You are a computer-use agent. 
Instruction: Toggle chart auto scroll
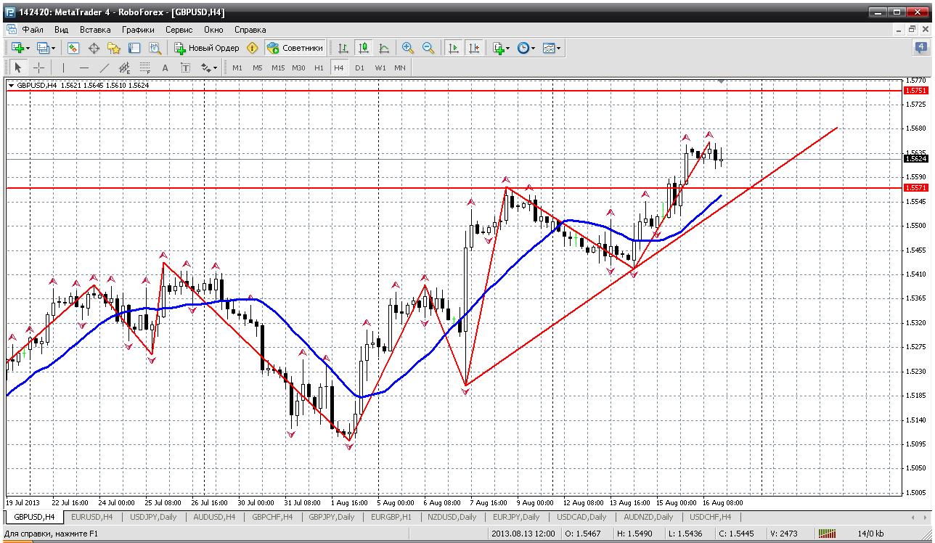pos(454,48)
